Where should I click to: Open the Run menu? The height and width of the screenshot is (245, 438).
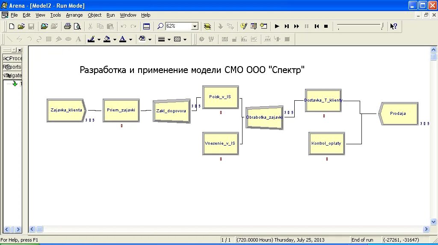pos(111,15)
